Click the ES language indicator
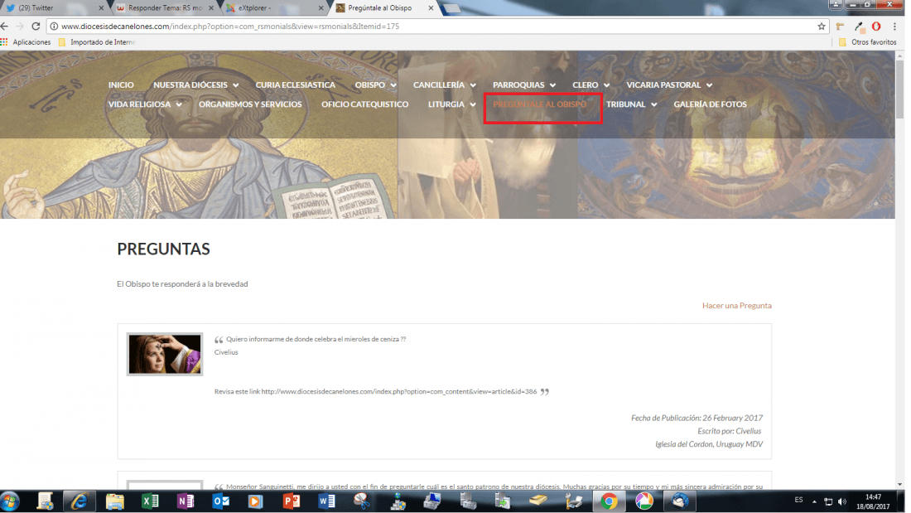Screen dimensions: 911x513 pos(799,501)
